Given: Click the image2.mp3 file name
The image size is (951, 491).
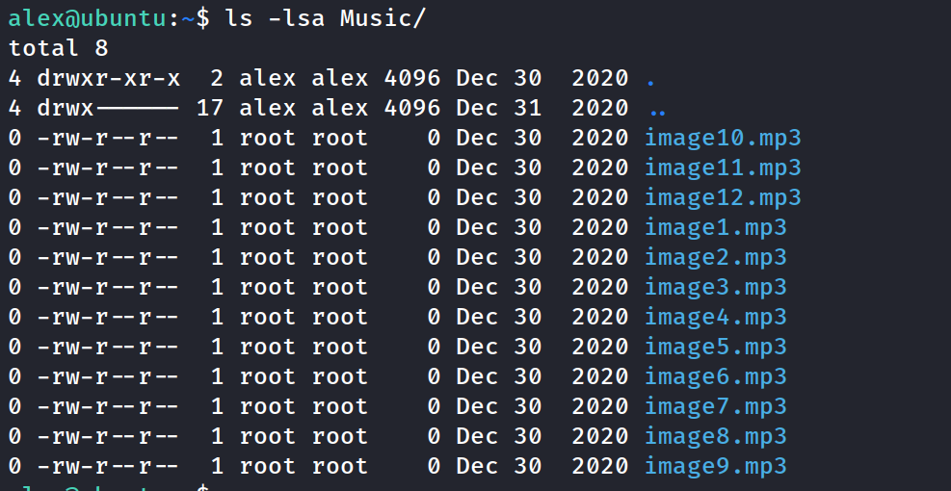Looking at the screenshot, I should (x=715, y=257).
